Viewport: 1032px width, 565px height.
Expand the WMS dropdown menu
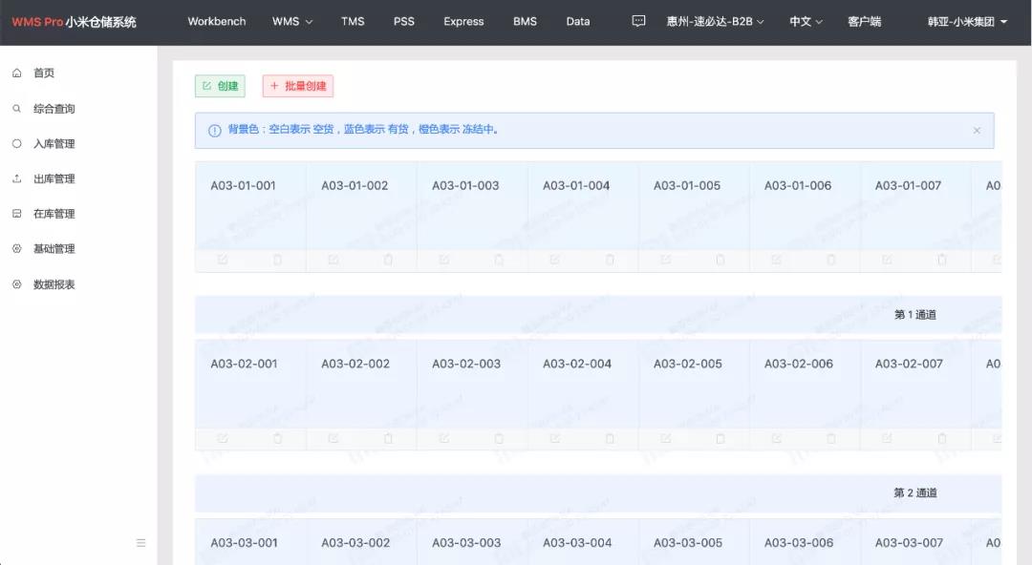[x=291, y=21]
